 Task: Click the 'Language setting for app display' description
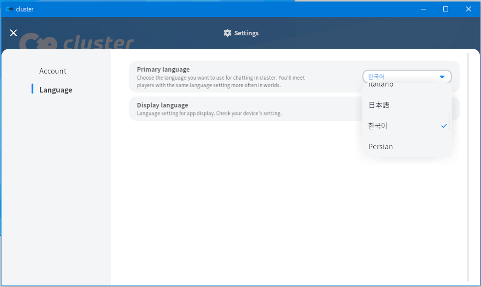click(209, 113)
